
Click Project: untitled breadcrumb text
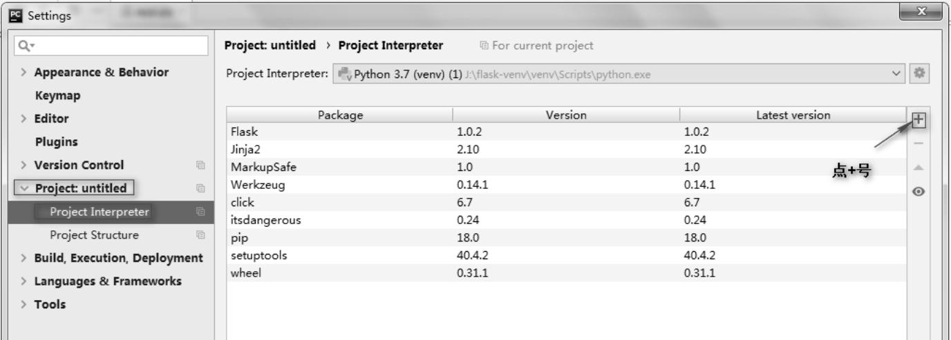pyautogui.click(x=270, y=46)
